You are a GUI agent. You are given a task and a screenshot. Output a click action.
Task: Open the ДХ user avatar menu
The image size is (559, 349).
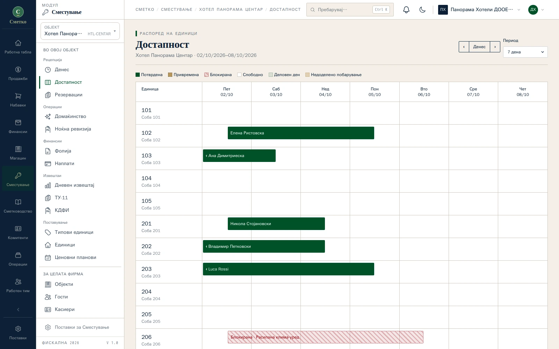pyautogui.click(x=536, y=10)
